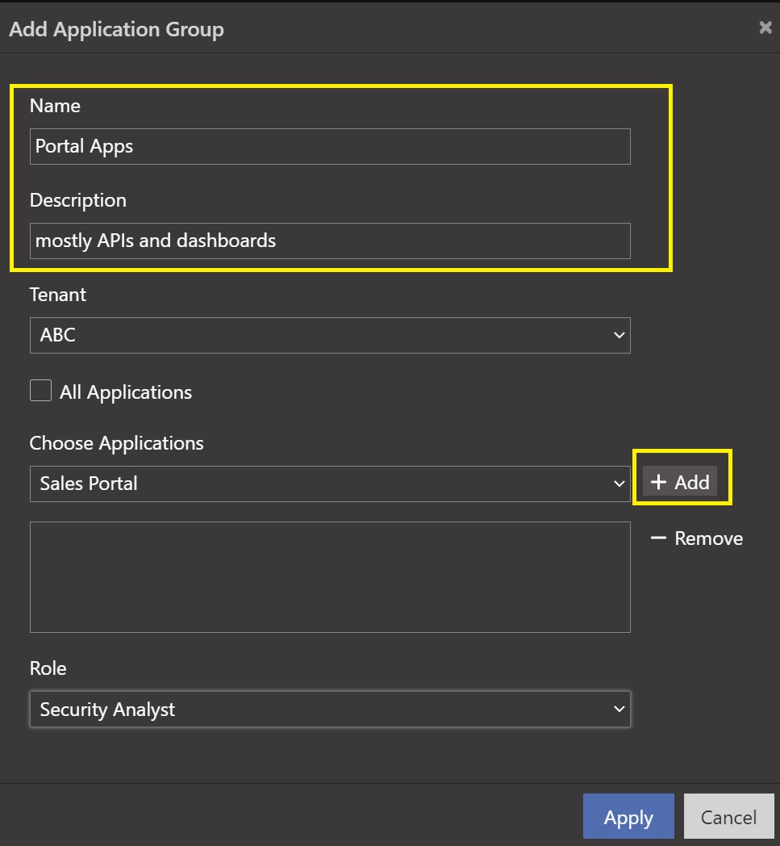Click the chevron arrow on Sales Portal selector

pyautogui.click(x=619, y=484)
